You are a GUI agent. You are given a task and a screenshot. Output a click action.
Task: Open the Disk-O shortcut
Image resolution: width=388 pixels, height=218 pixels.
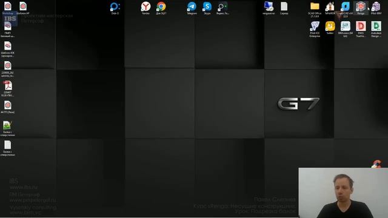(115, 7)
